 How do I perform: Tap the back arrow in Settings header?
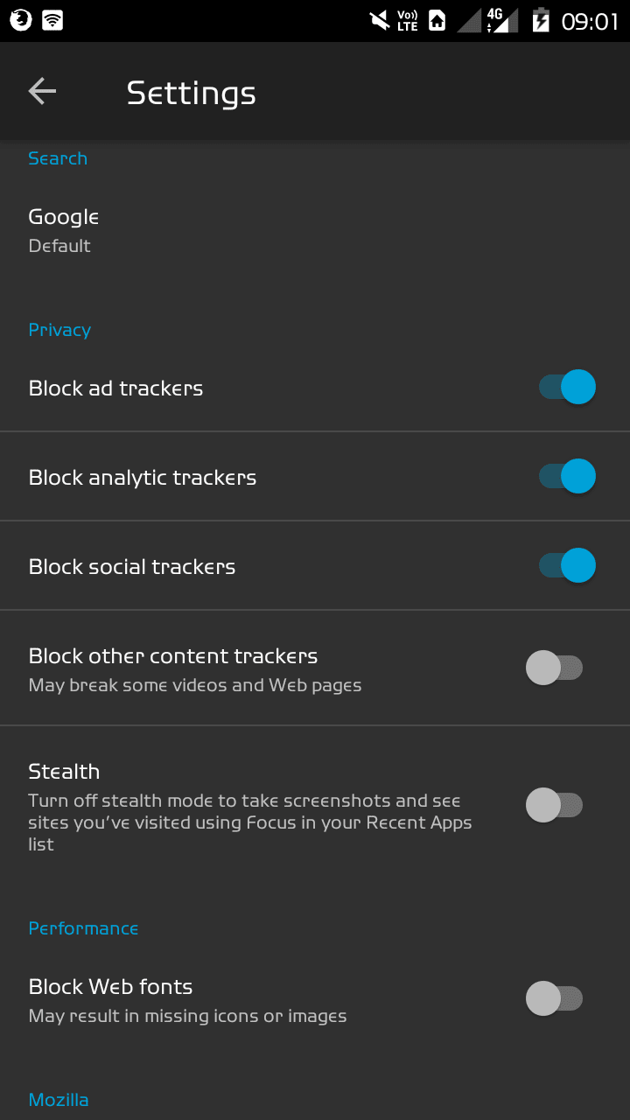pyautogui.click(x=42, y=91)
